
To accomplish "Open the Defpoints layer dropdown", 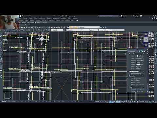I will 84,28.
